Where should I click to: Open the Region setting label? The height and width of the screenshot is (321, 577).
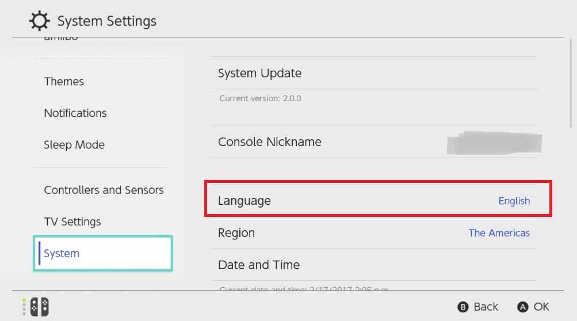[236, 233]
